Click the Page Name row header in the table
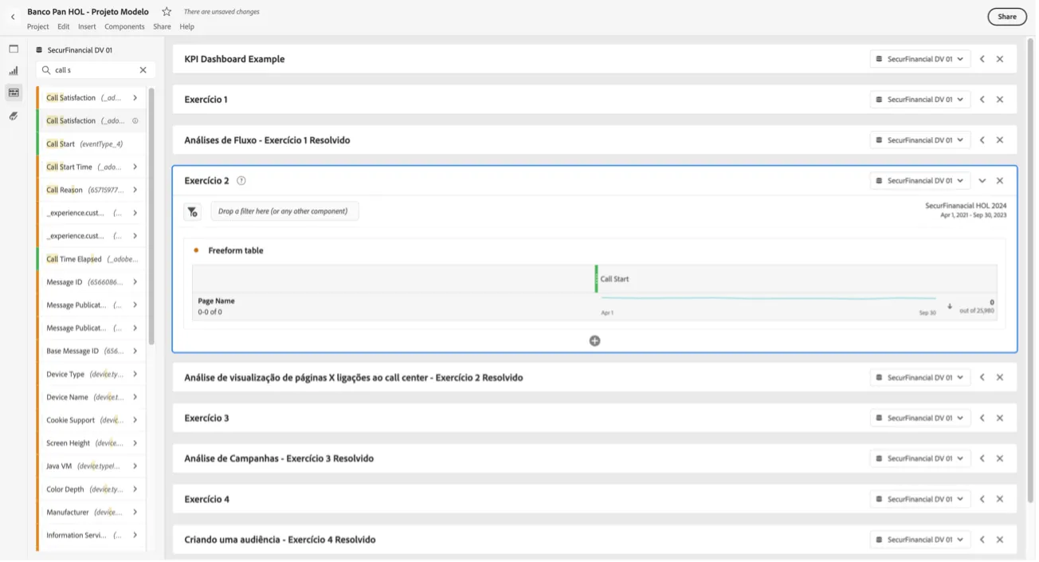 pos(216,301)
